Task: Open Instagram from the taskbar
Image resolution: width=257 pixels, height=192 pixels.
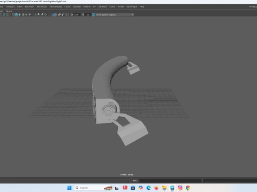Action: click(x=180, y=188)
